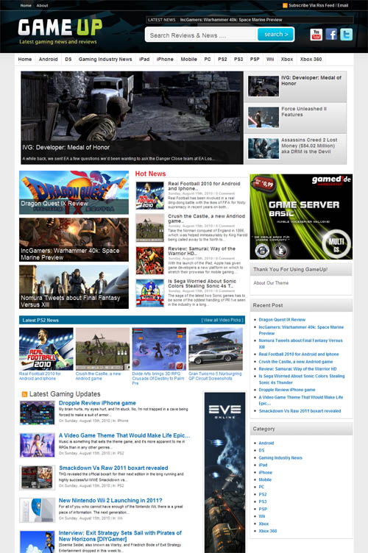Viewport: 368px width, 553px height.
Task: Click the Sonic thumbnail in Hot News
Action: [150, 293]
